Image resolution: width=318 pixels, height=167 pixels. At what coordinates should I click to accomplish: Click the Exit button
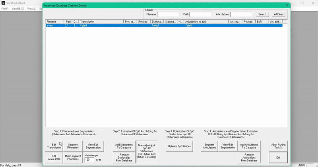[x=278, y=157]
